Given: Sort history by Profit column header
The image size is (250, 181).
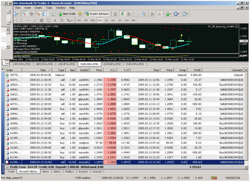Looking at the screenshot, I should (x=195, y=70).
